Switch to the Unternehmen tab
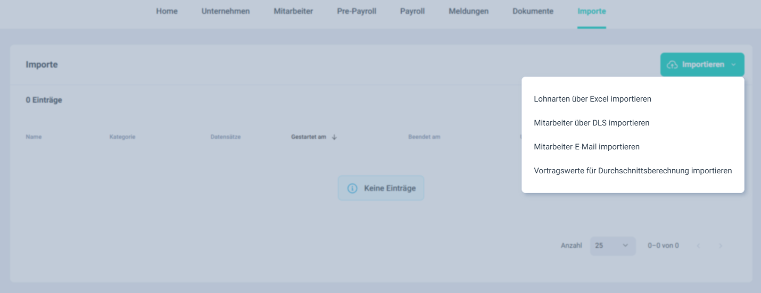 [226, 11]
